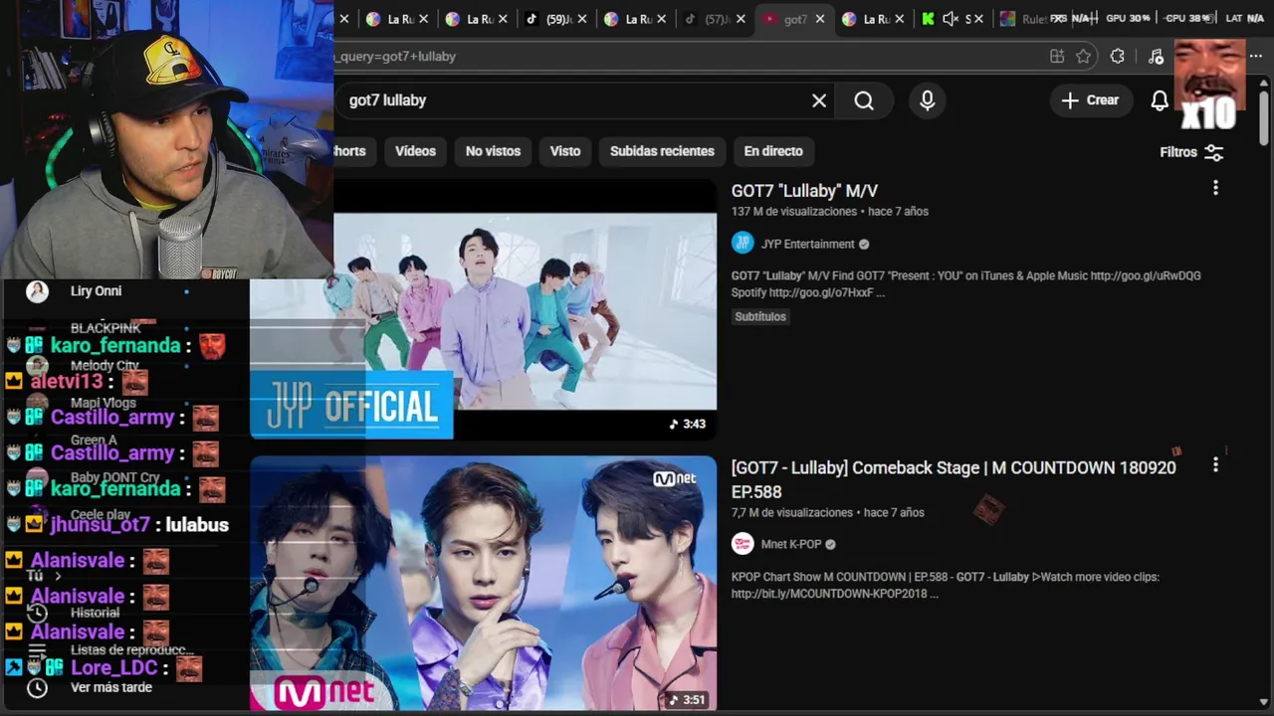Open options menu for M COUNTDOWN Comeback Stage video

point(1215,464)
